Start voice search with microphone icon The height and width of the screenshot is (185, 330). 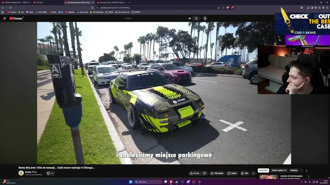(x=205, y=18)
